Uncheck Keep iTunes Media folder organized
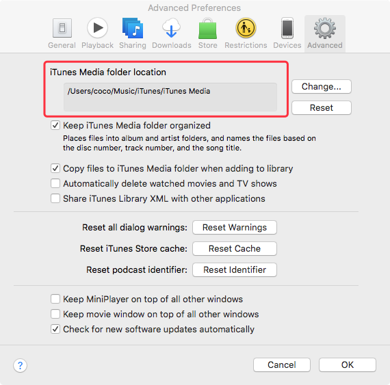The width and height of the screenshot is (390, 385). click(55, 125)
